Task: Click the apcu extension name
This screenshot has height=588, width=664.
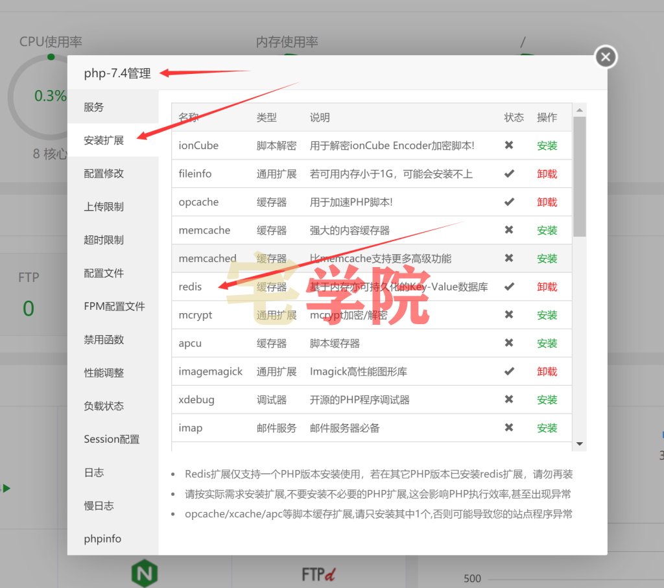Action: pyautogui.click(x=190, y=344)
